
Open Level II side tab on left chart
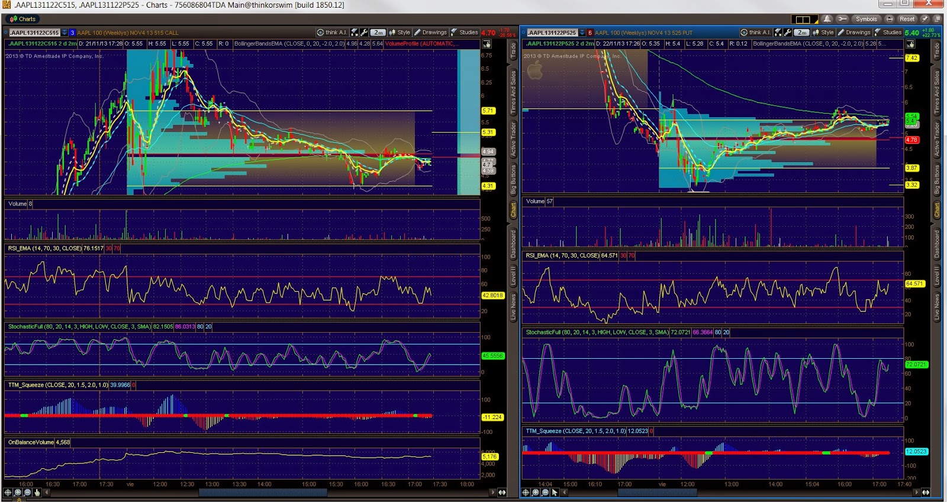513,275
